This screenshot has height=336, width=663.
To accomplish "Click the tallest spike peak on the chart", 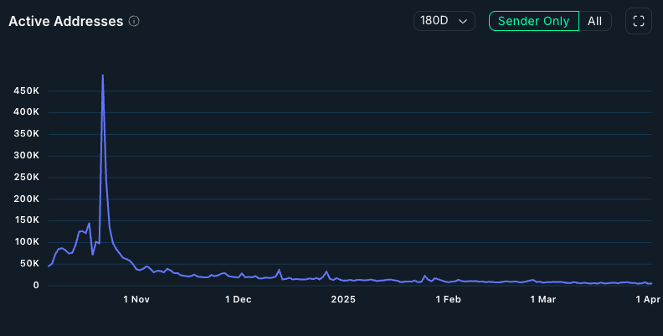I will click(x=102, y=76).
